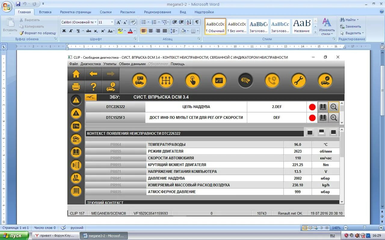Save the document from Quick Access toolbar
Screen dimensions: 385x240
[18, 4]
